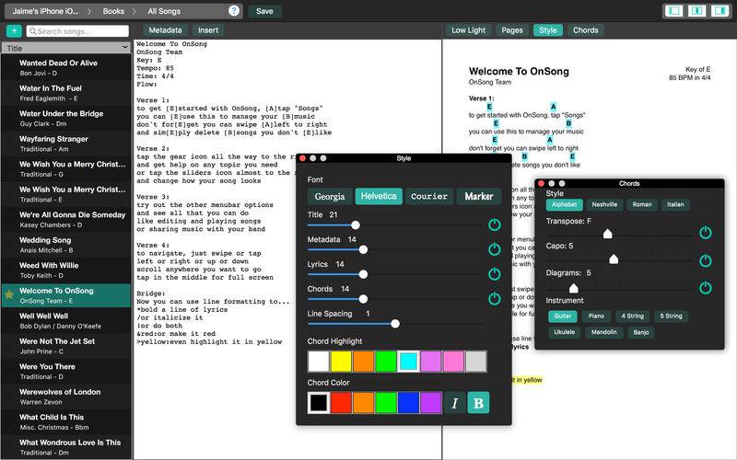Open the Chords tab
Screen dimensions: 737x460
(585, 30)
